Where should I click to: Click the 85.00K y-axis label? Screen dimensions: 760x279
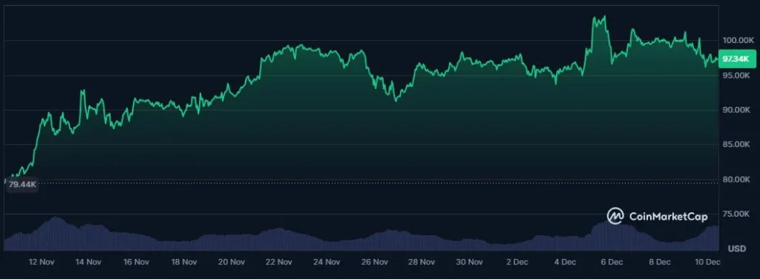[x=736, y=145]
